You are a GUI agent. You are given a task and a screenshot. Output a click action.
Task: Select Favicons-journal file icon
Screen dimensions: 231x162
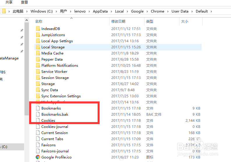pos(38,151)
